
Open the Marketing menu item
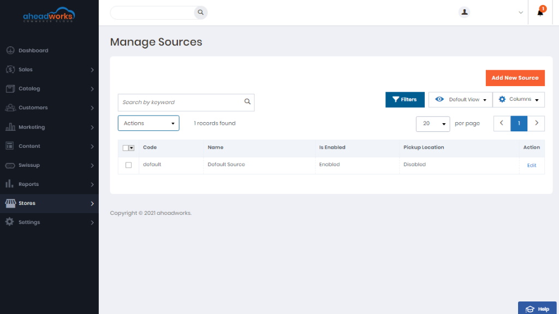point(49,126)
